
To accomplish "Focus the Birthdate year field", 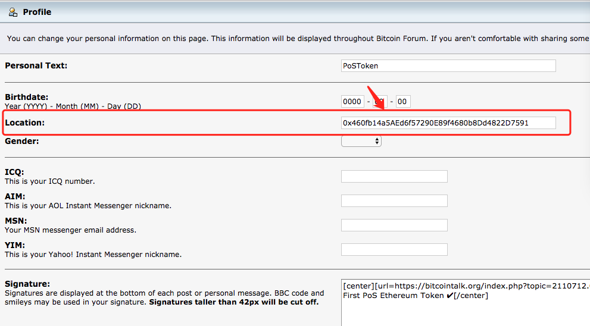I will tap(352, 102).
